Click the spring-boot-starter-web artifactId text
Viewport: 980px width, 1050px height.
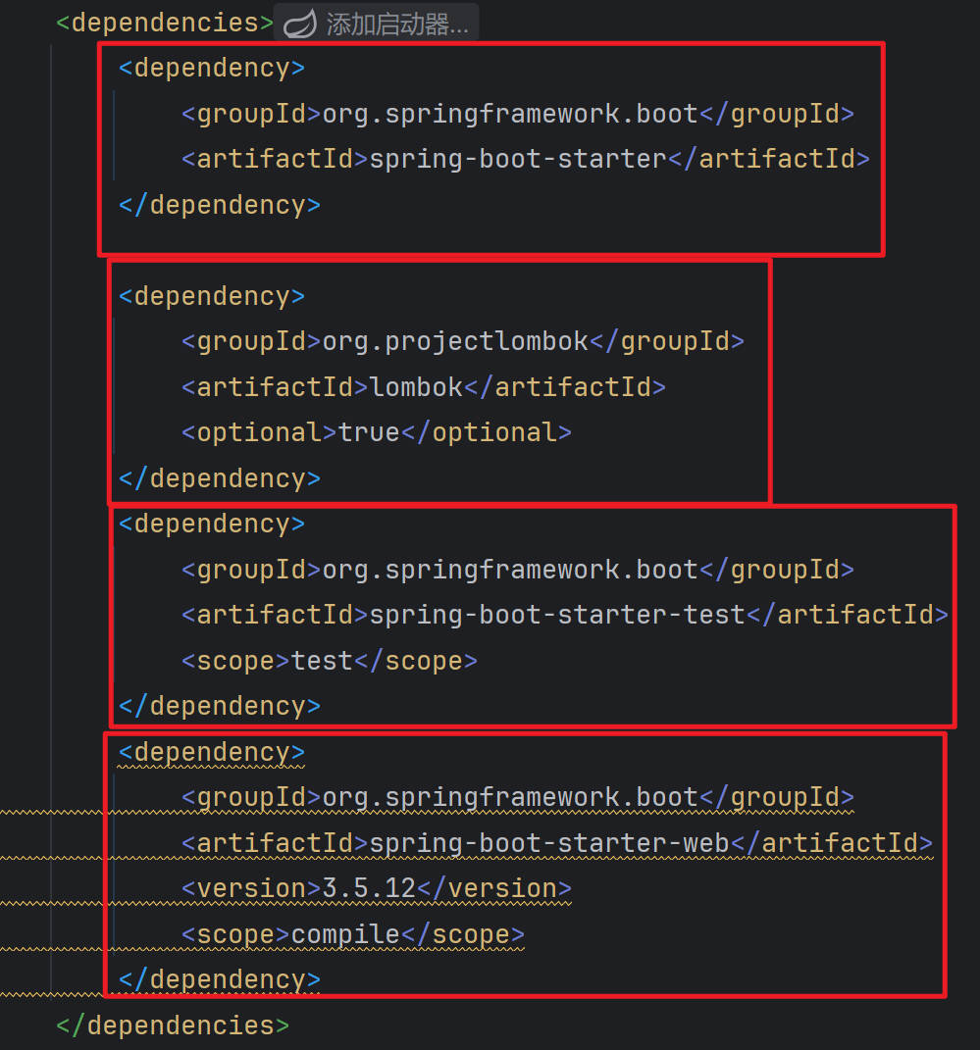[x=549, y=843]
